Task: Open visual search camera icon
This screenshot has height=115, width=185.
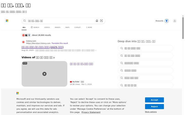Action: (101, 21)
